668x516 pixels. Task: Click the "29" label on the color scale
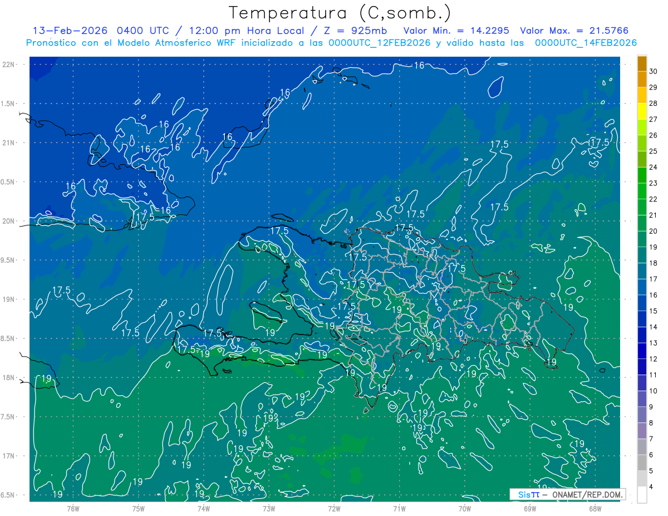point(654,87)
